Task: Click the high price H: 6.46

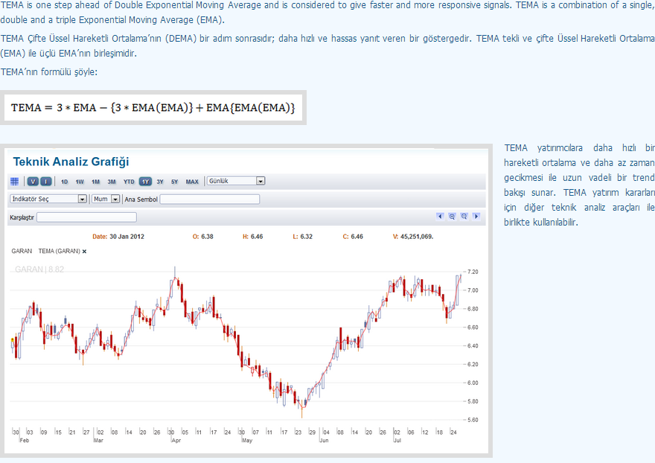Action: point(253,237)
